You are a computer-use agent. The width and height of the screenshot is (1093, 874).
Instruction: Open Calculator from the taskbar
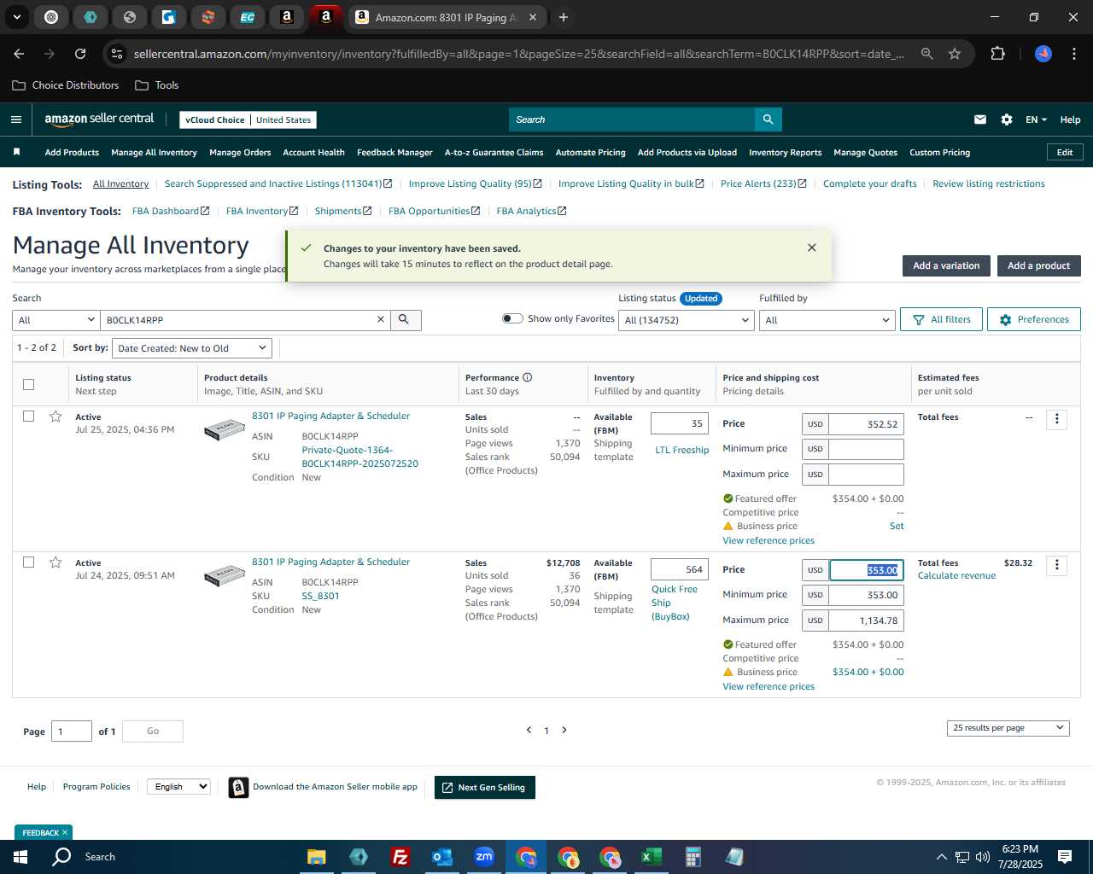tap(693, 857)
